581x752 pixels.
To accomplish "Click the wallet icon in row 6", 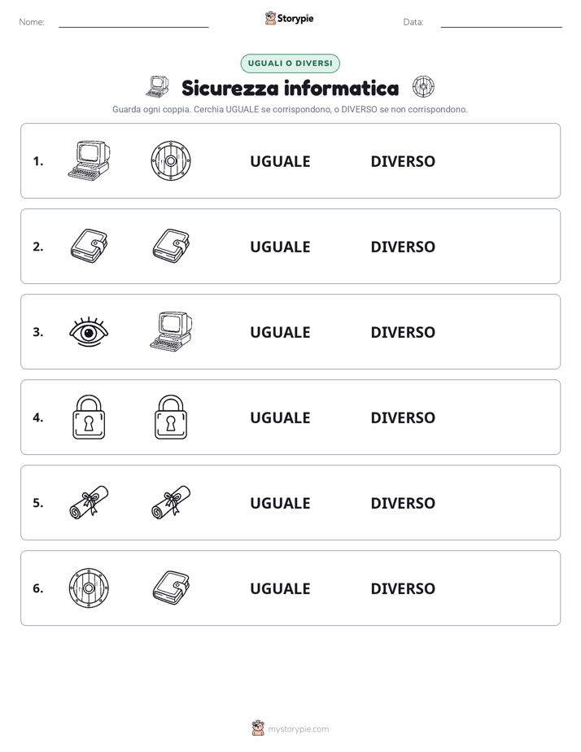I will [171, 588].
